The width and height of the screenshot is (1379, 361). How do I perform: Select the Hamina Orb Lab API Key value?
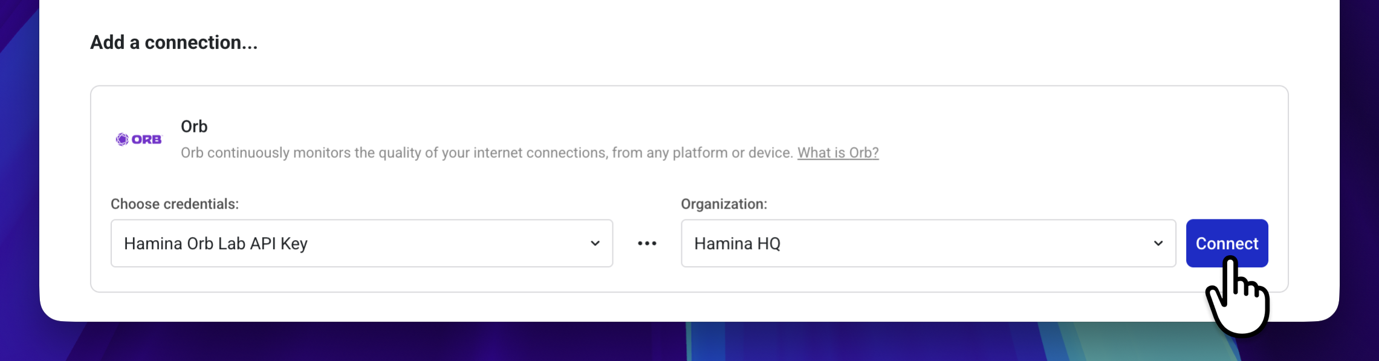216,243
